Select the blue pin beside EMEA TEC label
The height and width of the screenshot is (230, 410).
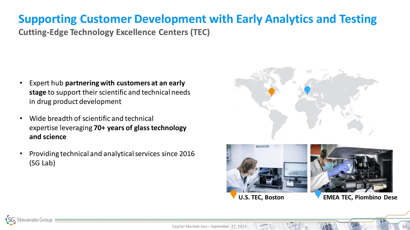point(318,194)
